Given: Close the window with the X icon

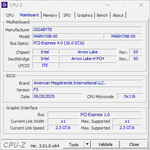Looking at the screenshot, I should click(x=141, y=5).
